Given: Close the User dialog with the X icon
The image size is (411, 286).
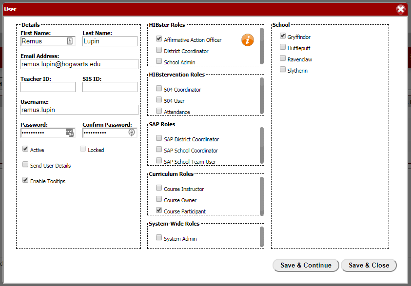Looking at the screenshot, I should (401, 9).
